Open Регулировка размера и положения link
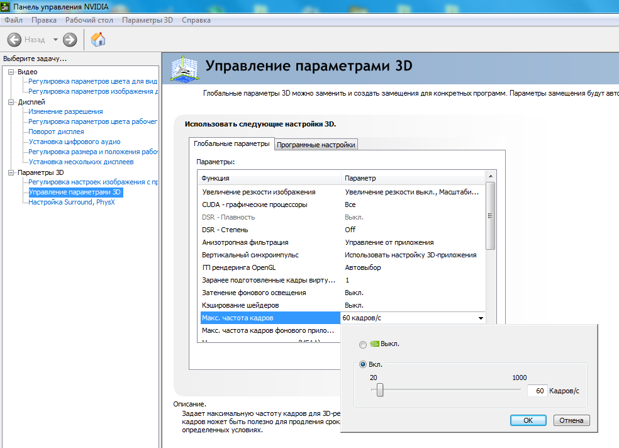 [x=92, y=152]
